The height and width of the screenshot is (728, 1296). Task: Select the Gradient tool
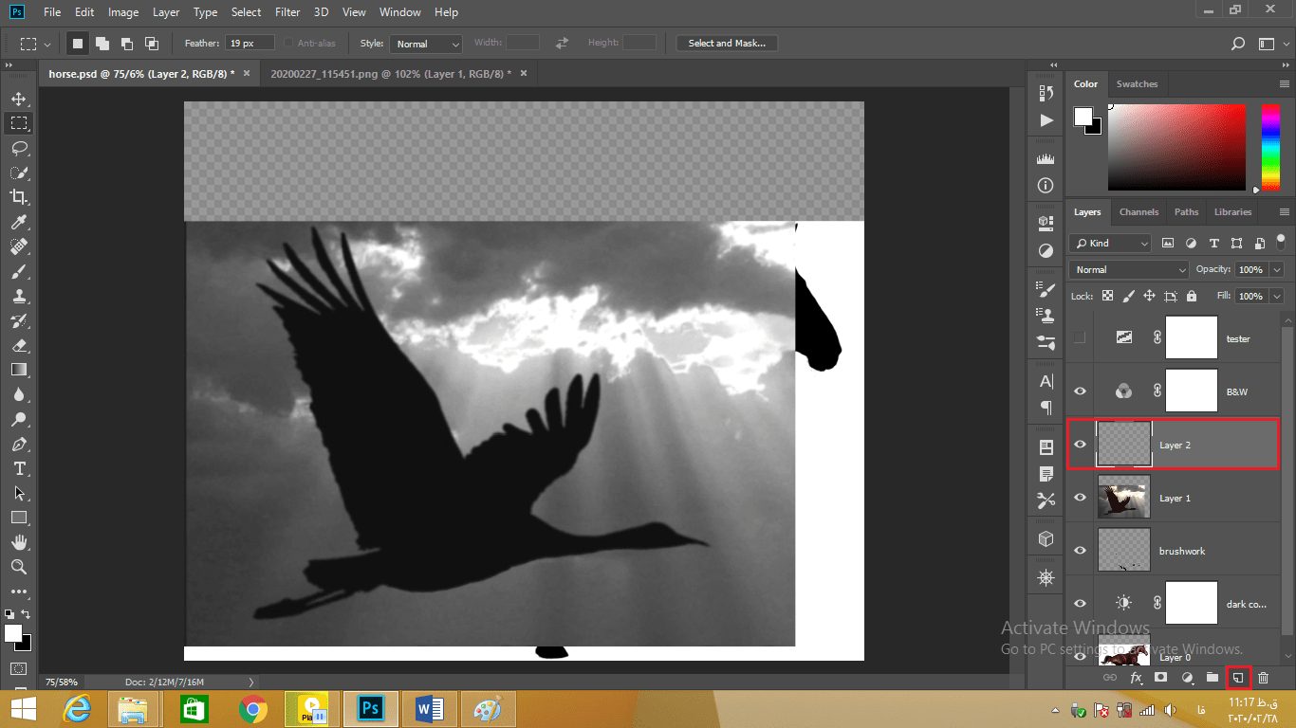point(19,370)
